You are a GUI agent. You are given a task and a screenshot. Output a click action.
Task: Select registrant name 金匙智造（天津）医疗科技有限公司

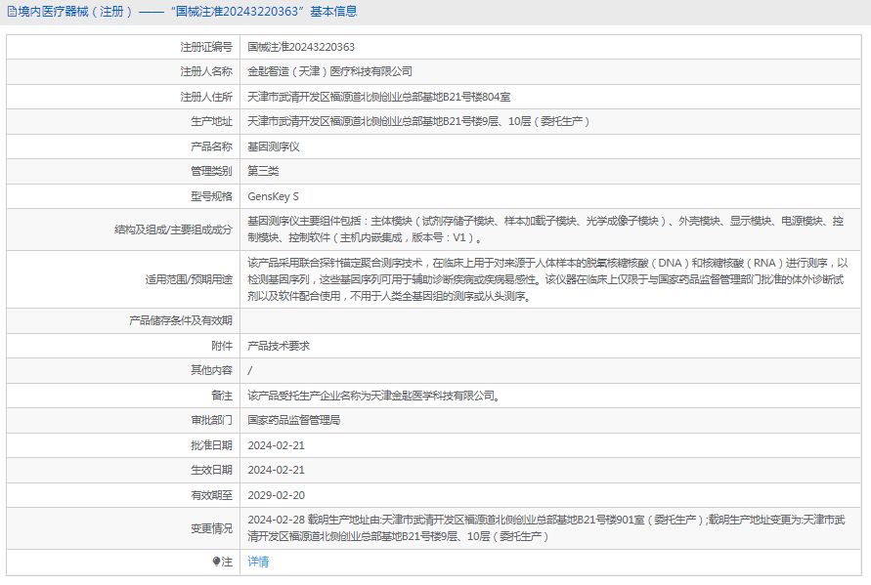pyautogui.click(x=330, y=71)
